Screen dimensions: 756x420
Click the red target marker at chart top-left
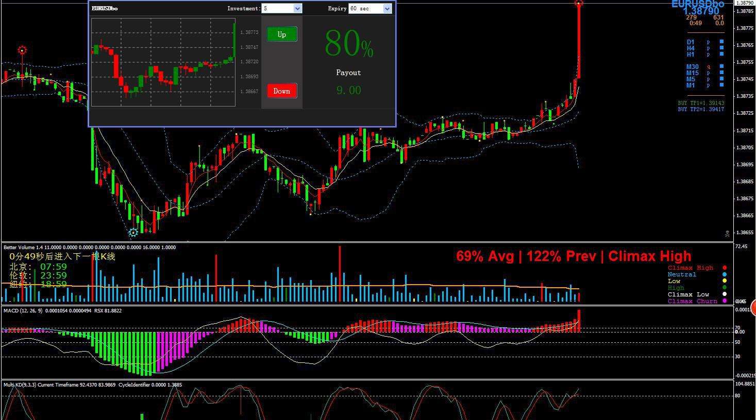tap(22, 50)
